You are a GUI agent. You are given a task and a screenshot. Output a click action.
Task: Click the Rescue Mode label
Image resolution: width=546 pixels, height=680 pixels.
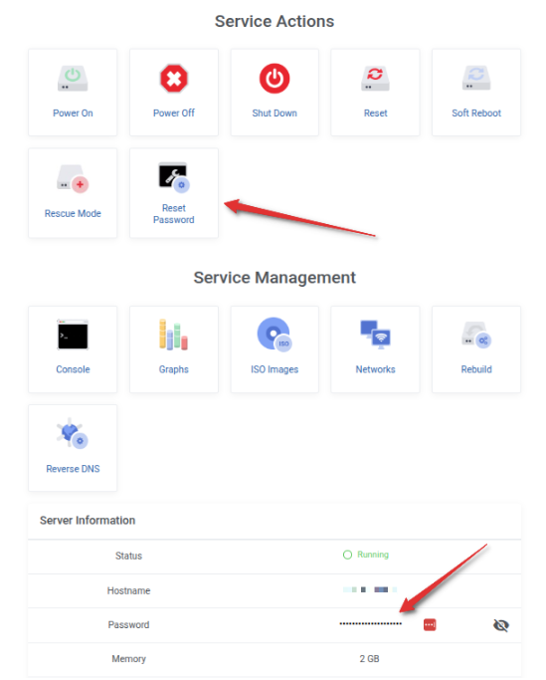[x=73, y=213]
